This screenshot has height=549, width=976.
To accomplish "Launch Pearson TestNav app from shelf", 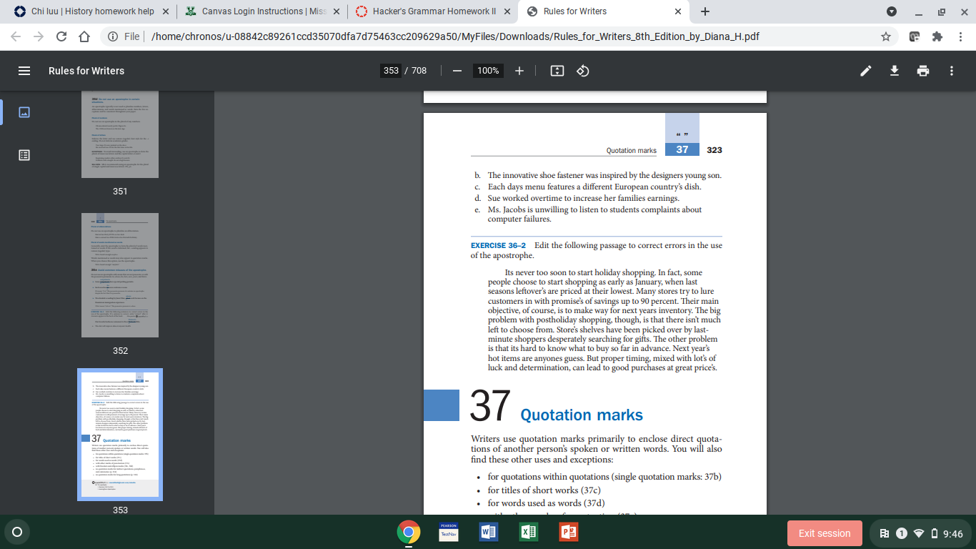I will [x=449, y=533].
